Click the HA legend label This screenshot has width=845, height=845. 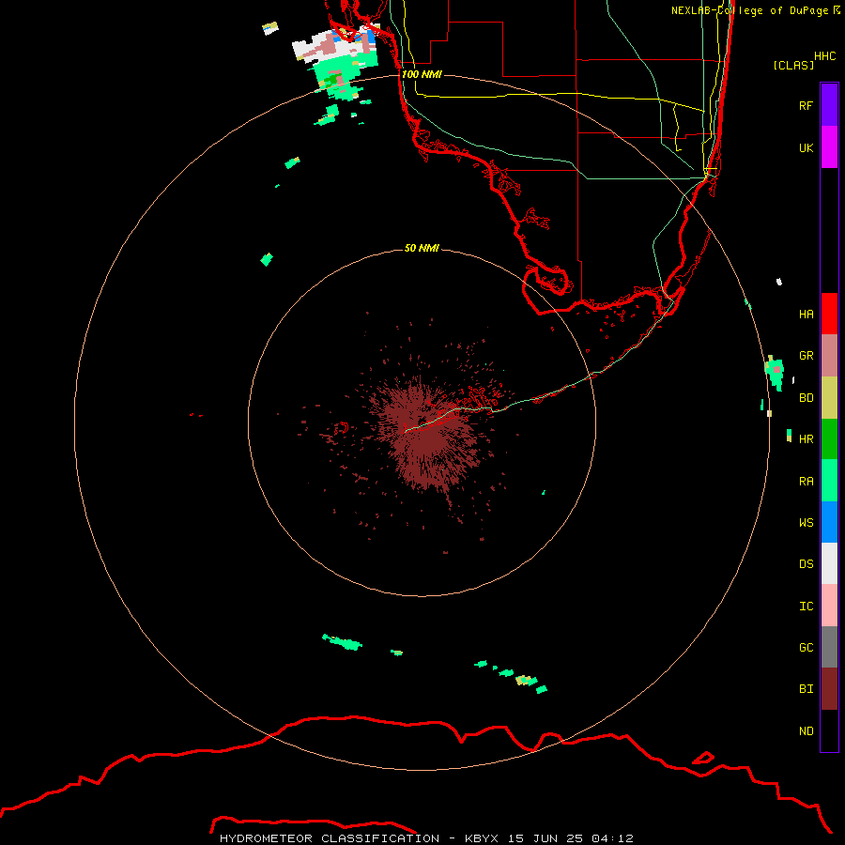pyautogui.click(x=806, y=315)
